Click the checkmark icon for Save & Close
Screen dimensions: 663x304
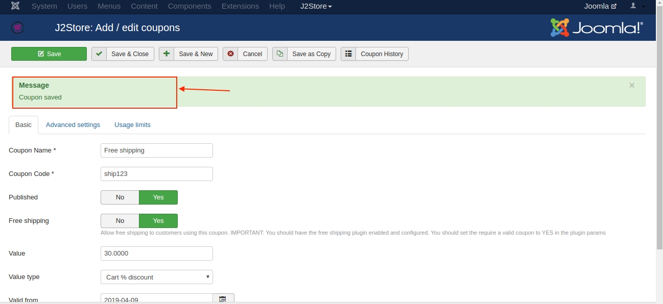[99, 54]
